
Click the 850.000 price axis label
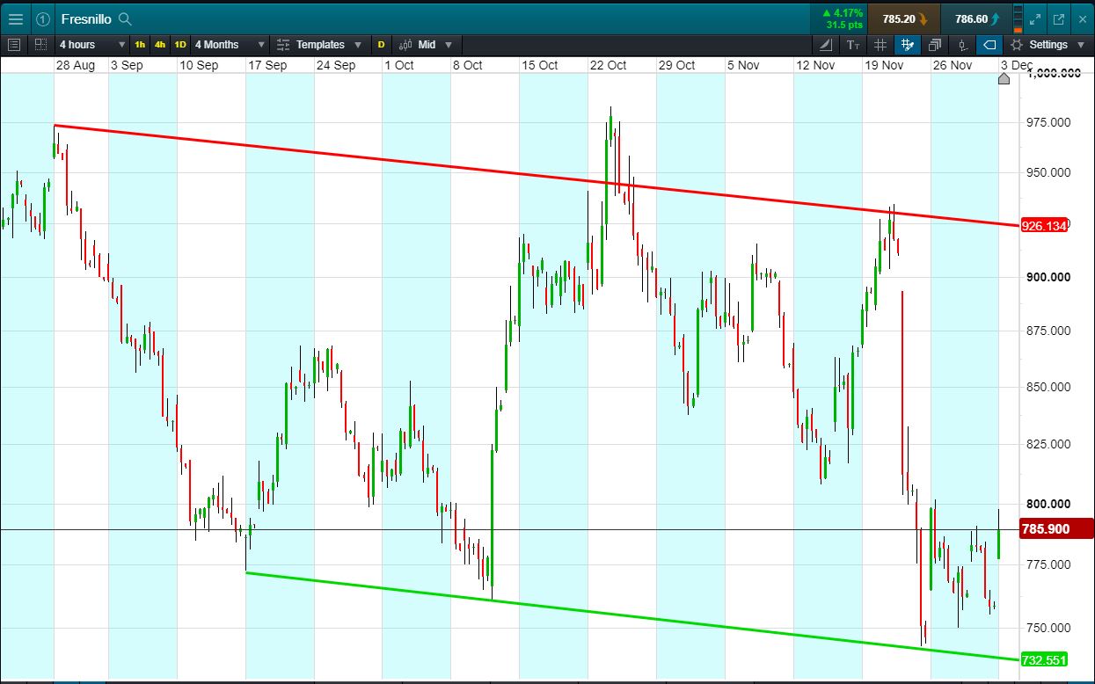point(1048,387)
